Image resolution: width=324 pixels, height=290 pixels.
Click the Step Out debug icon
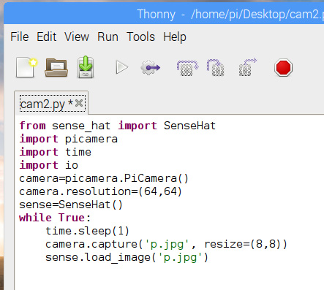click(x=247, y=67)
